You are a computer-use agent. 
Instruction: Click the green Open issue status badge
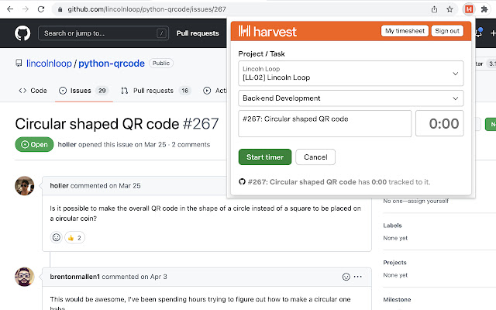(34, 145)
